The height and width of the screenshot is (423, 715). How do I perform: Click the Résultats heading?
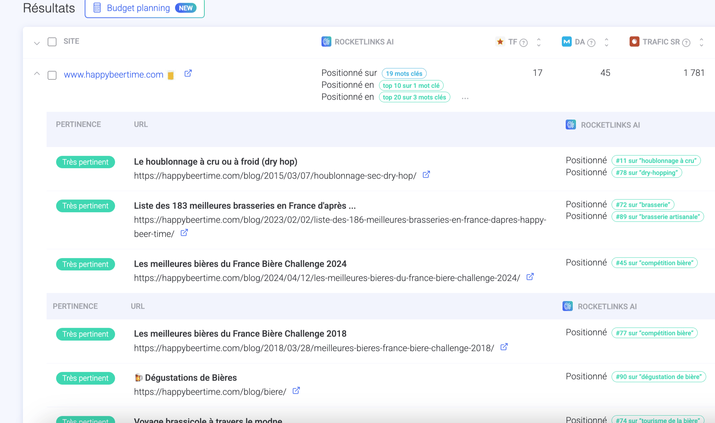[49, 8]
